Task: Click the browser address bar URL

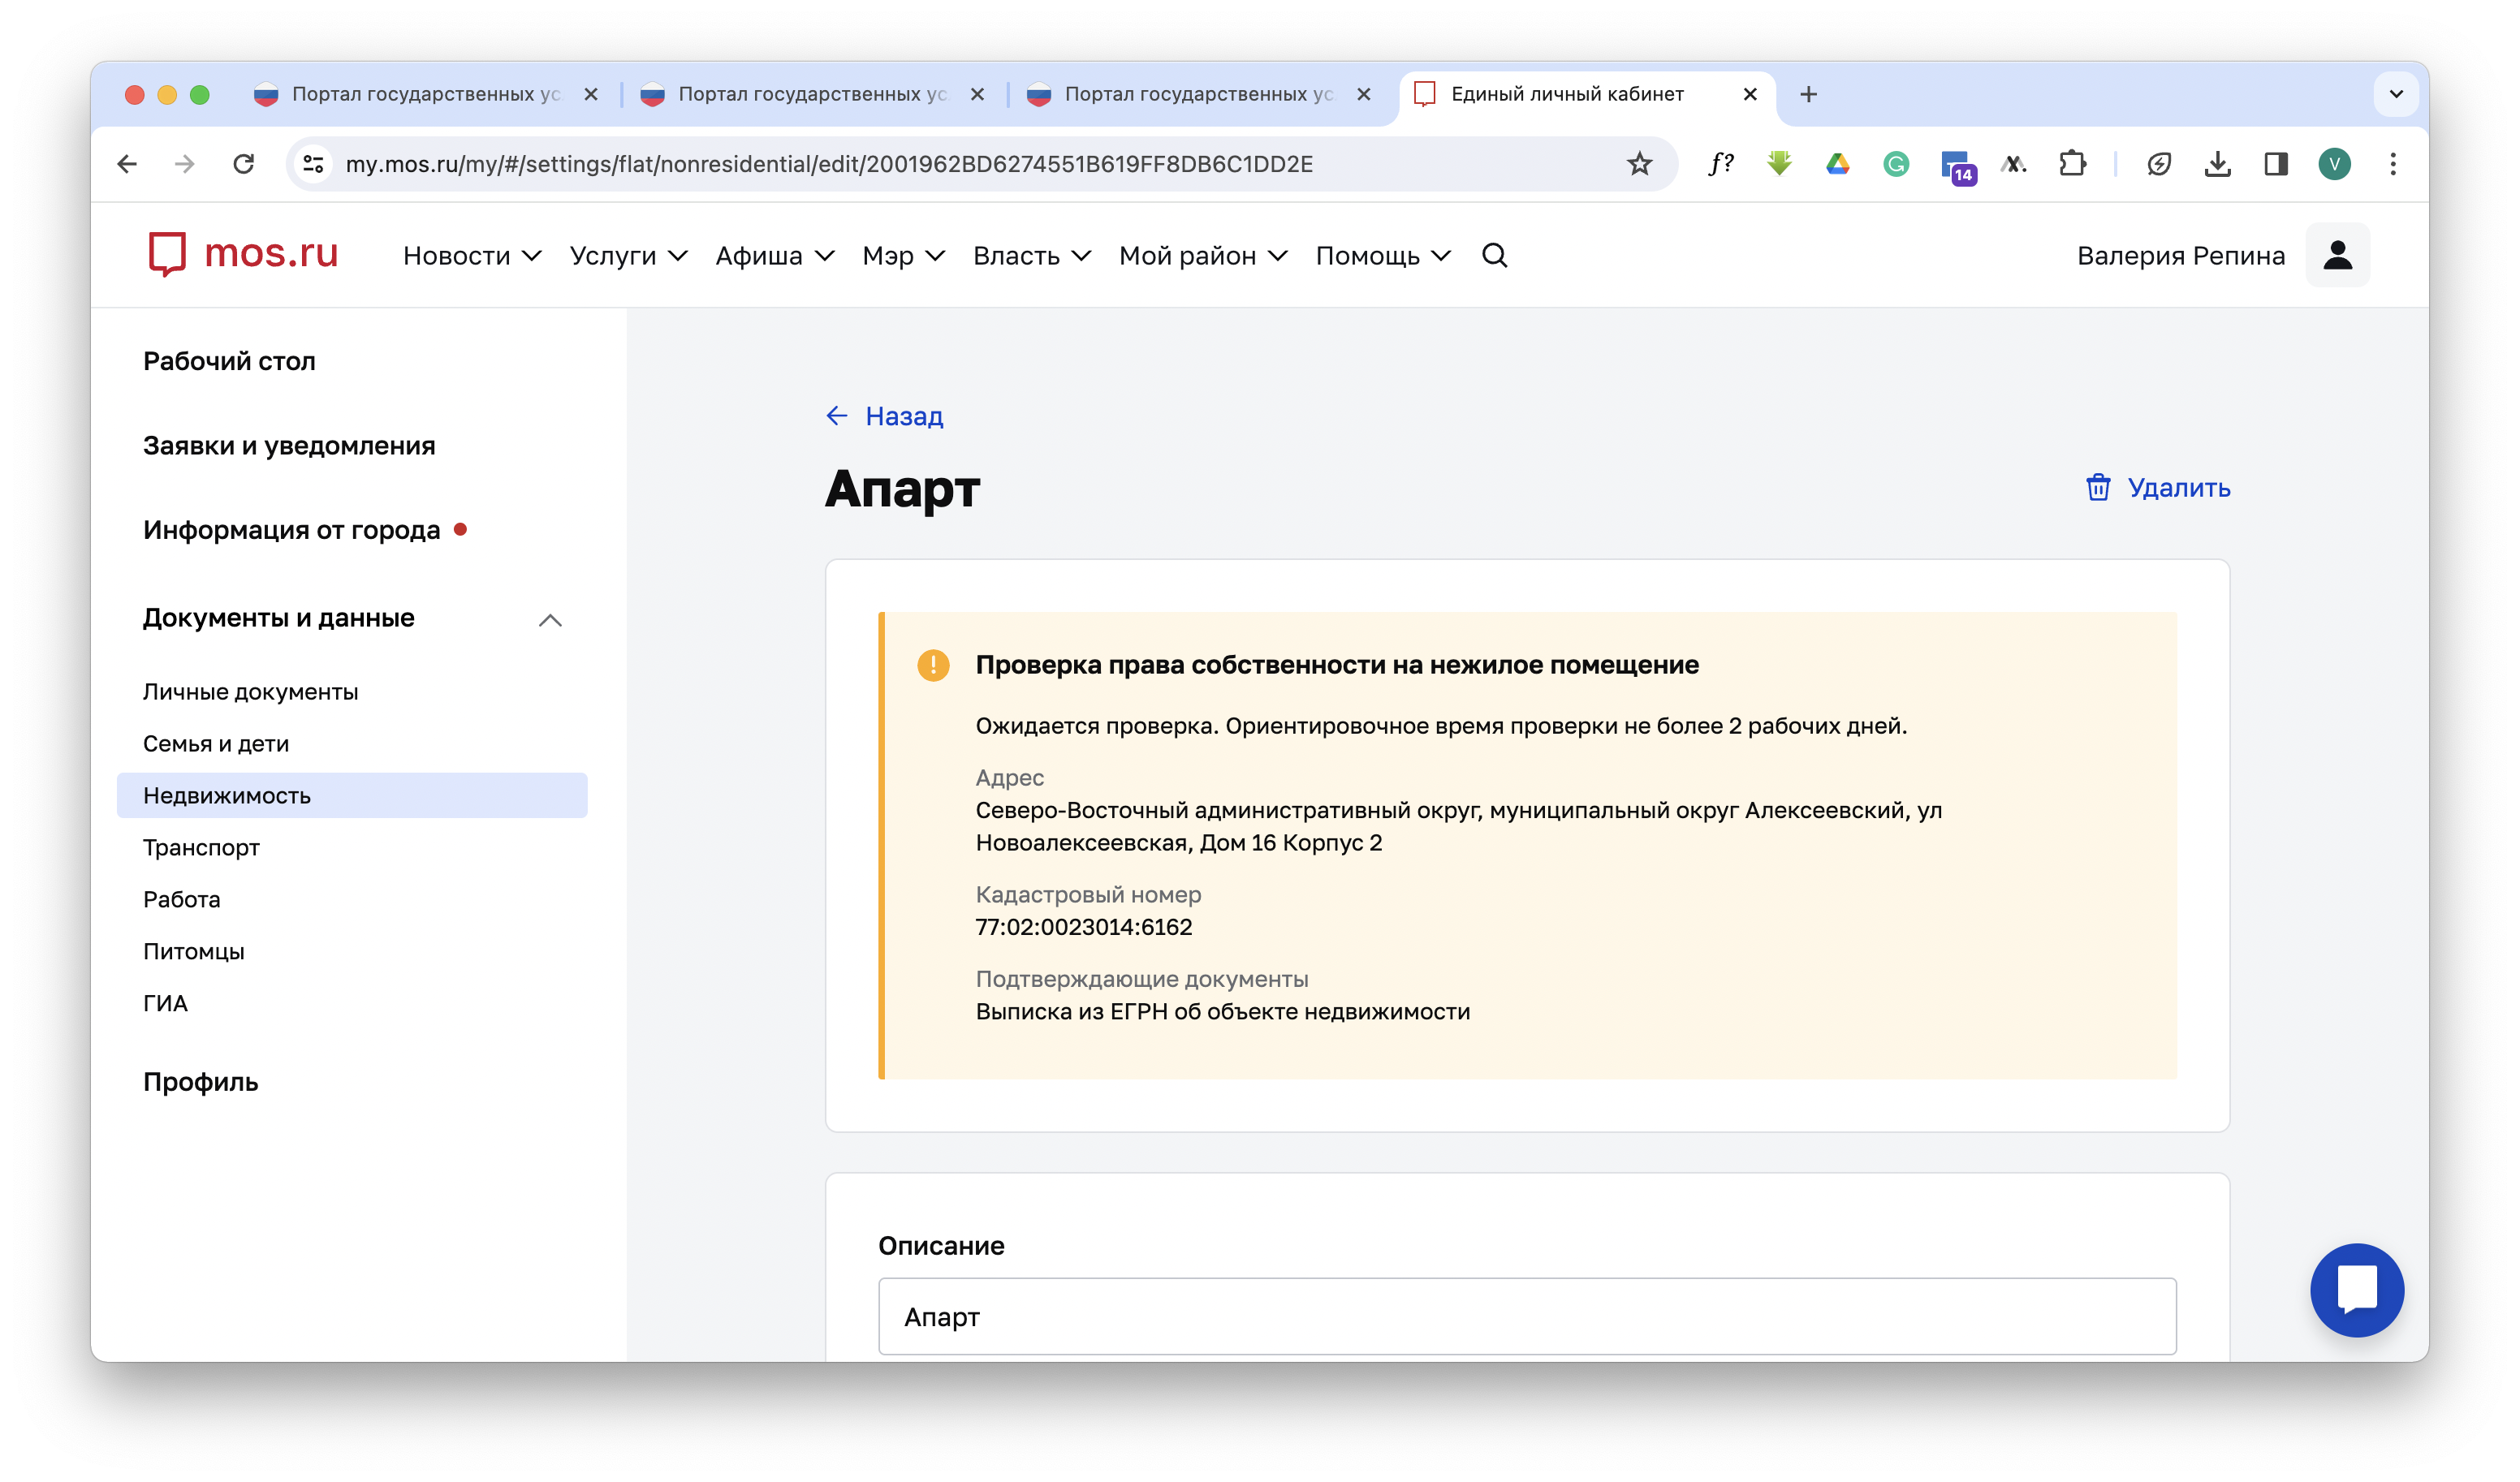Action: click(x=829, y=164)
